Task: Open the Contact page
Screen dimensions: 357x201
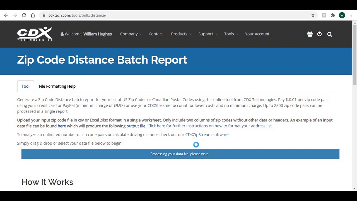Action: point(156,34)
